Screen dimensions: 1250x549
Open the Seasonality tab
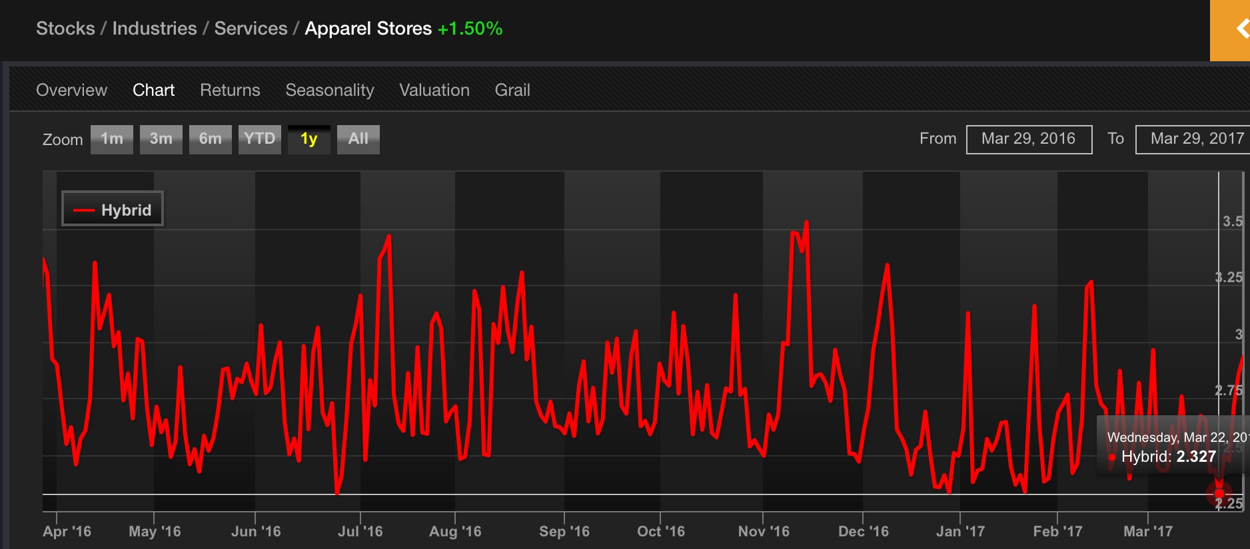330,90
